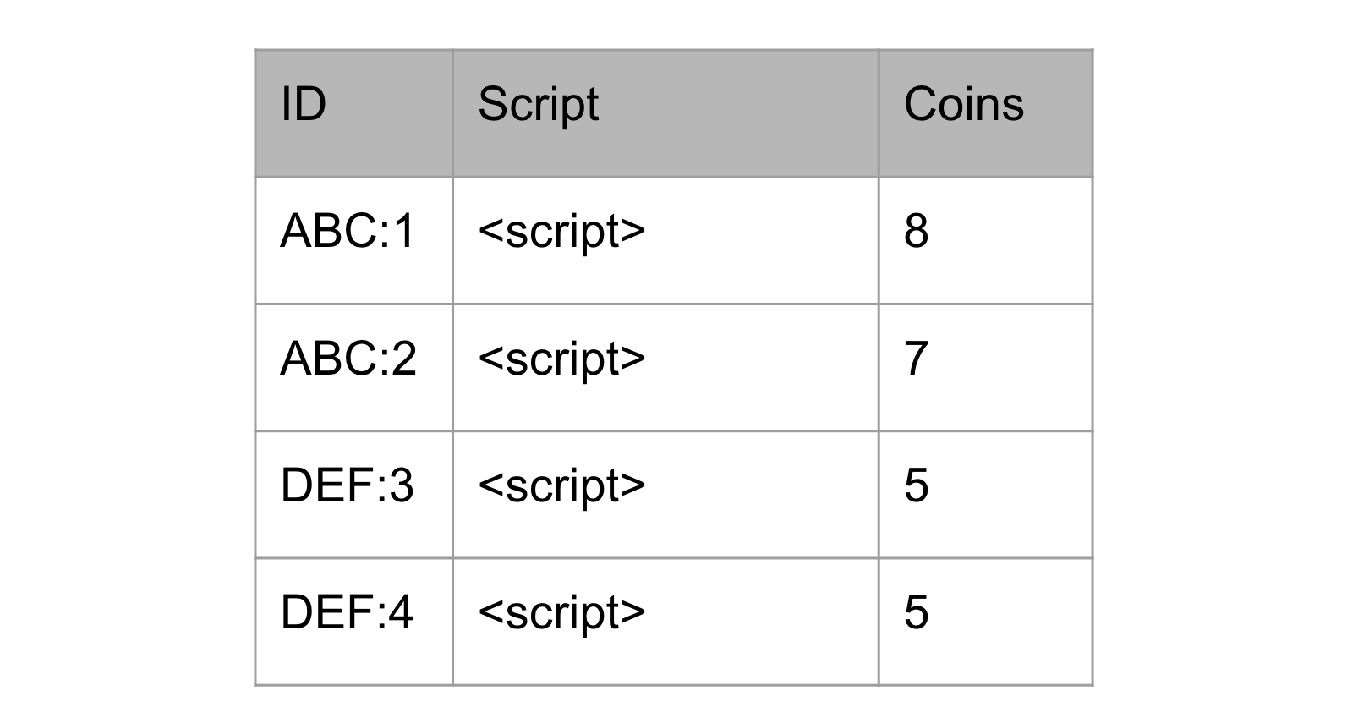Select the DEF:3 cell
The height and width of the screenshot is (707, 1358).
(353, 495)
